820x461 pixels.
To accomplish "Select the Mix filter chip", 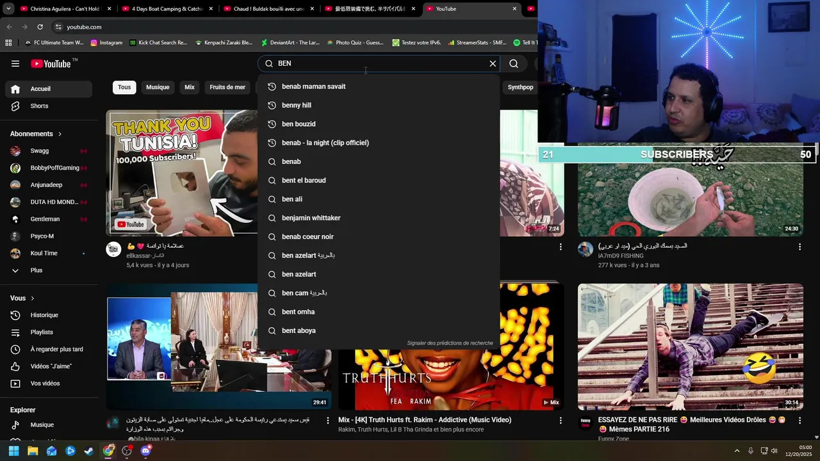I will [190, 87].
